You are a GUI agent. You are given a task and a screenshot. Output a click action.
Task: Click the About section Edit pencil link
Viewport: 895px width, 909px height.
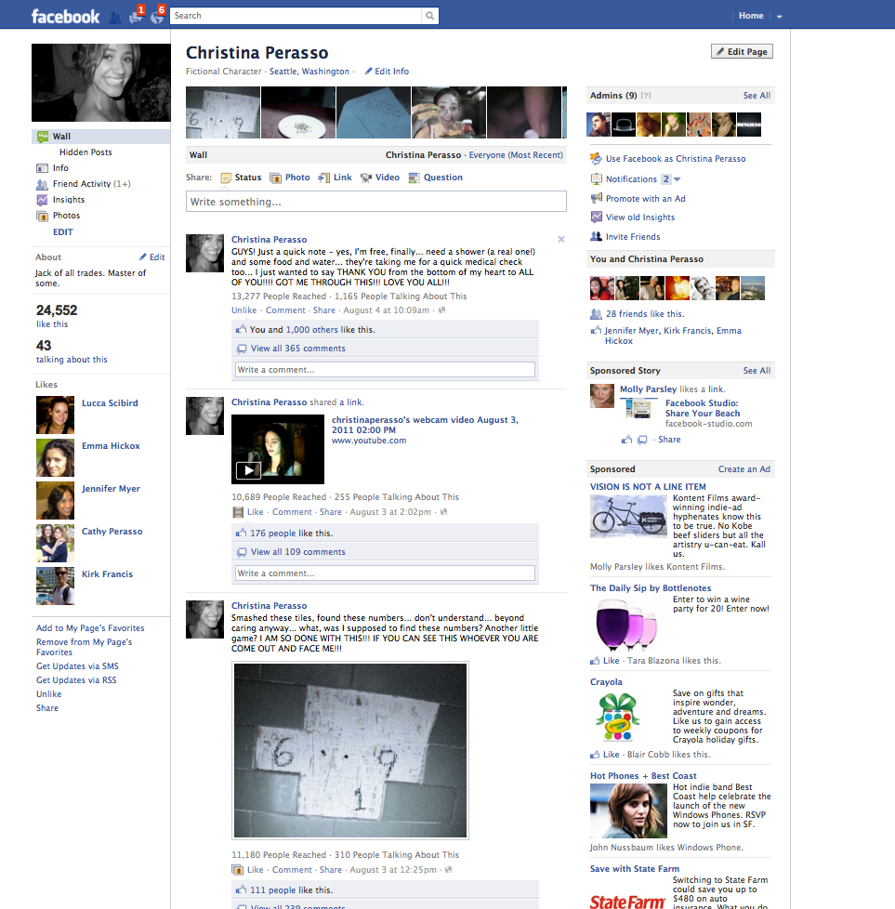151,257
